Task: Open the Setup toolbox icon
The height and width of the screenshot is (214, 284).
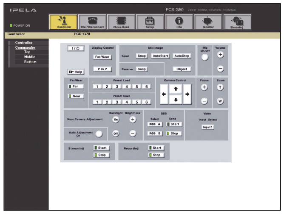Action: pyautogui.click(x=150, y=22)
